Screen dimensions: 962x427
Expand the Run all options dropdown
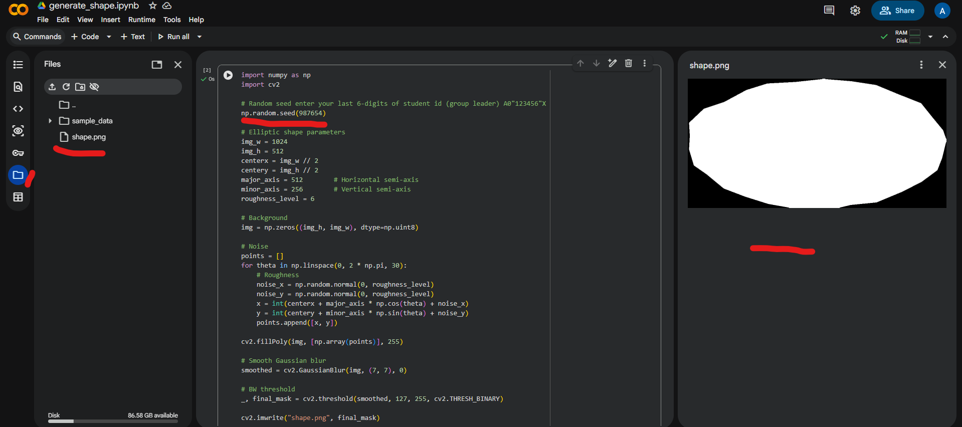tap(200, 37)
